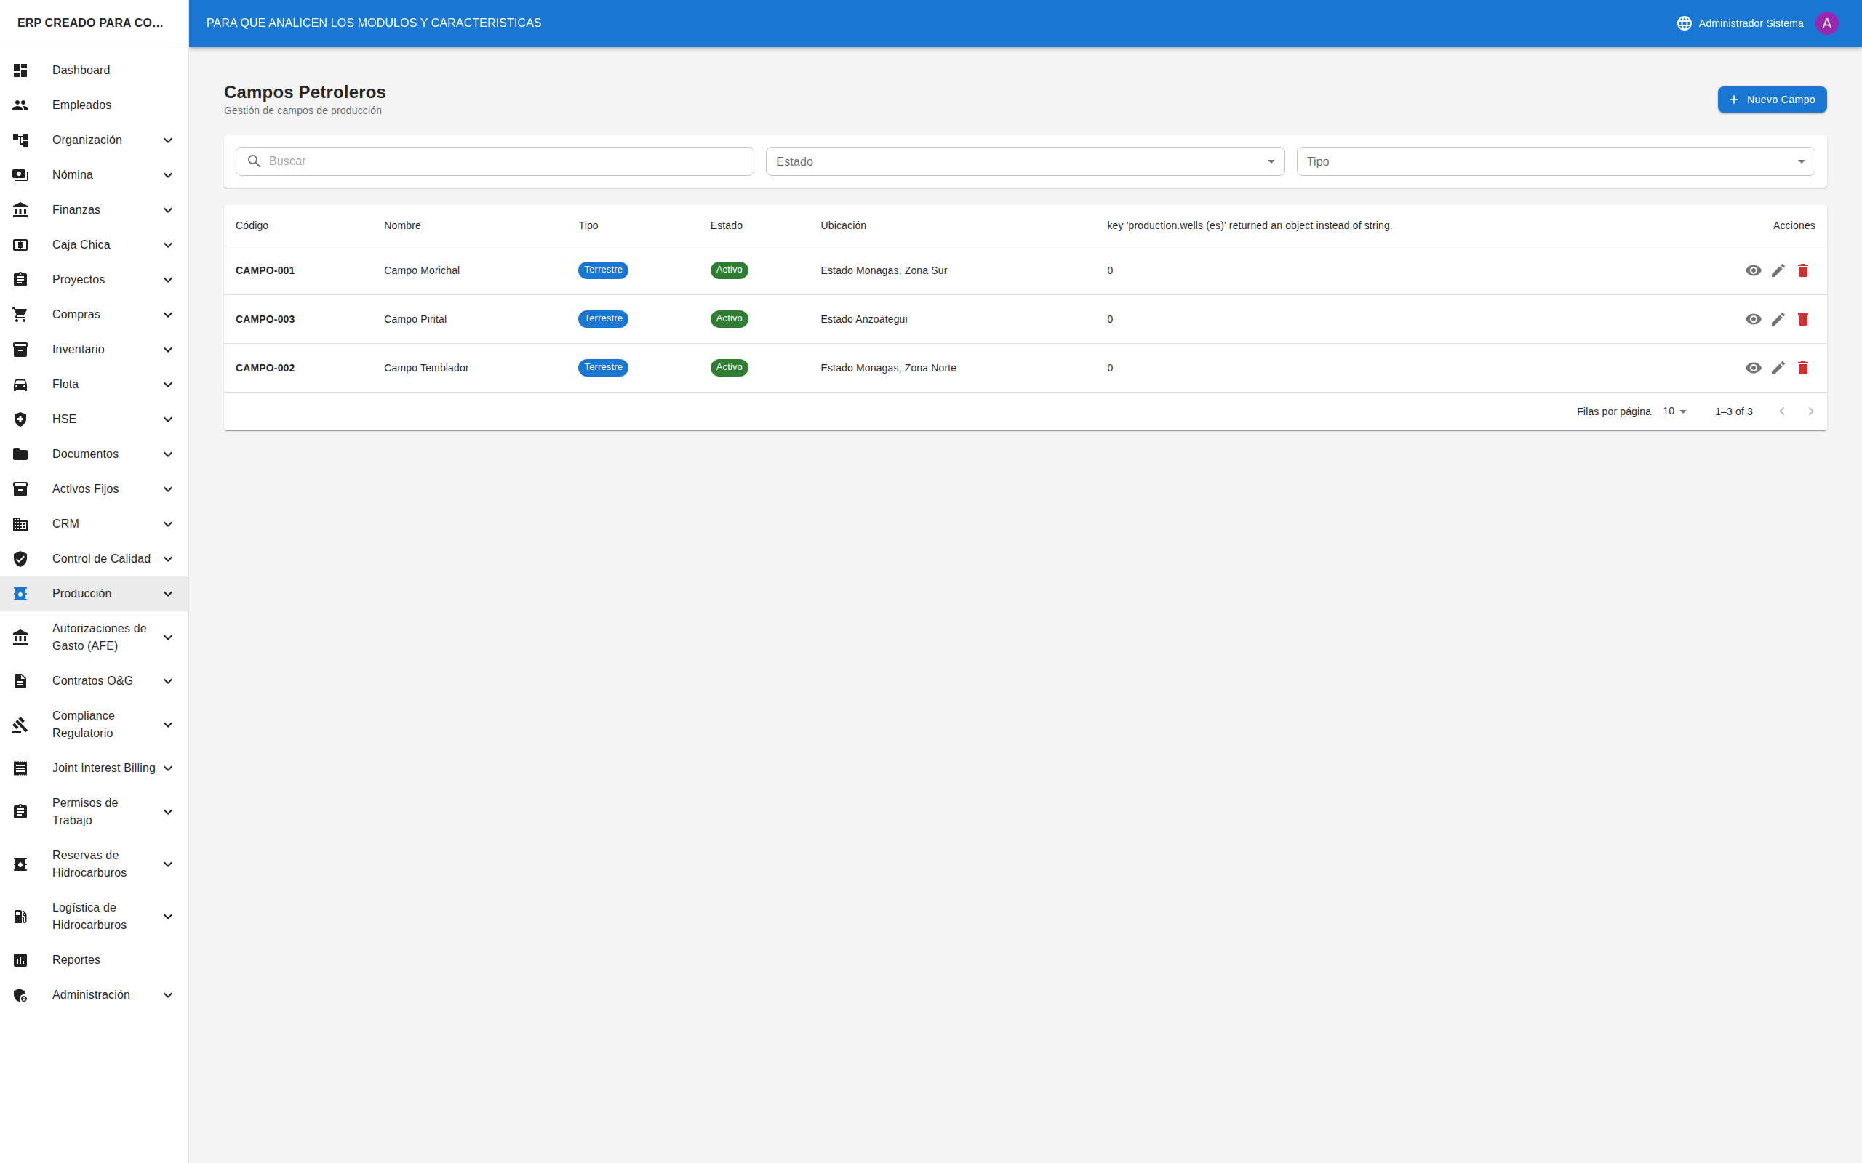Edit the Campo Temblador entry

tap(1778, 368)
